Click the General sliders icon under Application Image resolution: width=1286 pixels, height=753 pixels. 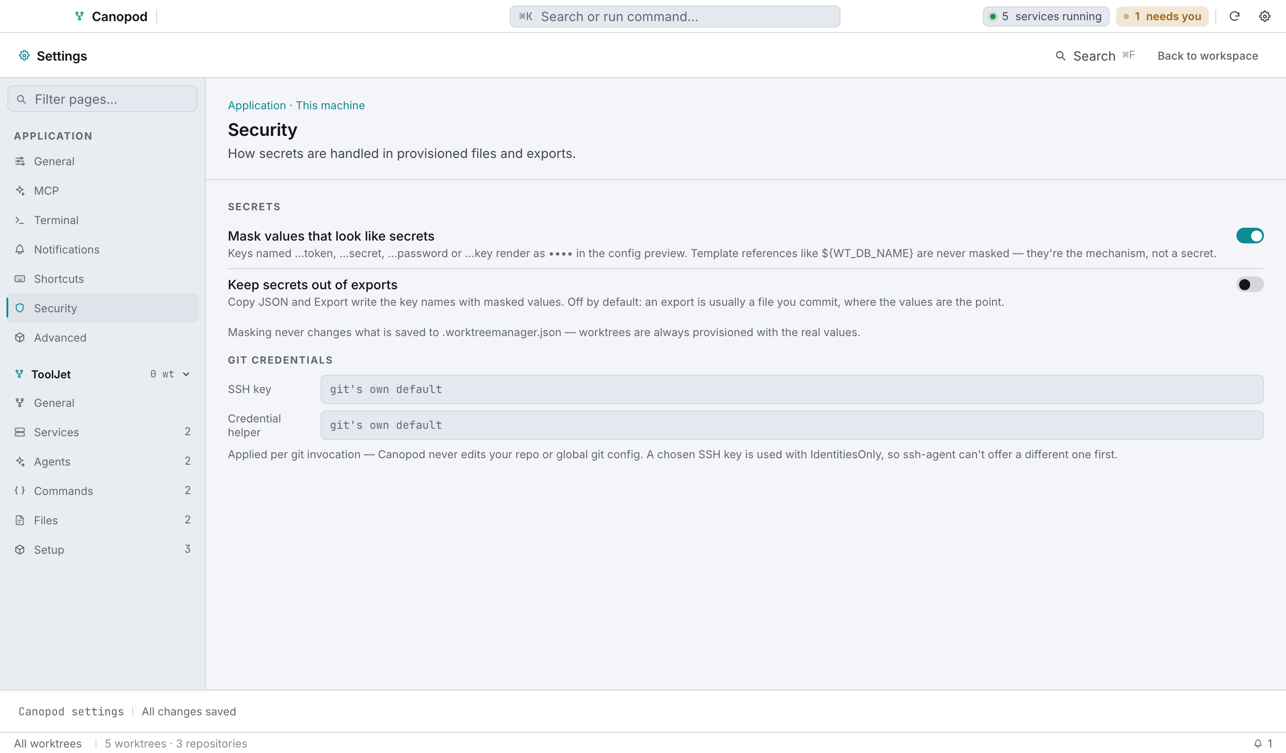point(20,161)
